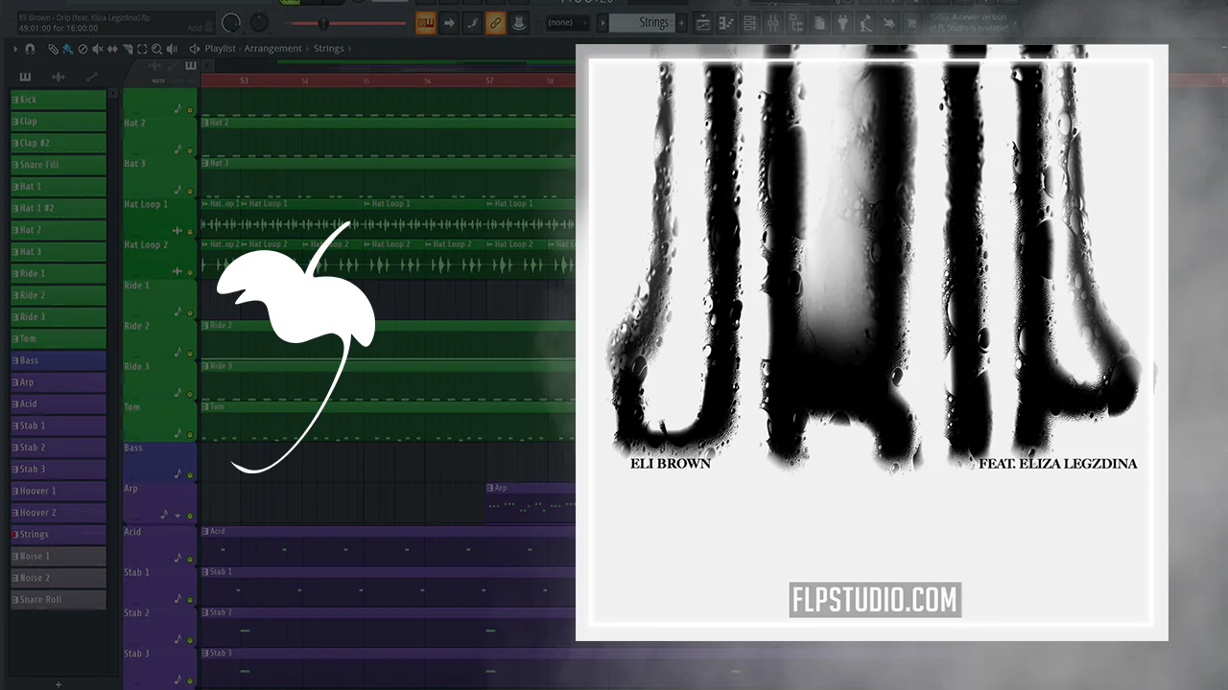Click the audio waveform icon above pattern list
Image resolution: width=1228 pixels, height=690 pixels.
pos(58,77)
